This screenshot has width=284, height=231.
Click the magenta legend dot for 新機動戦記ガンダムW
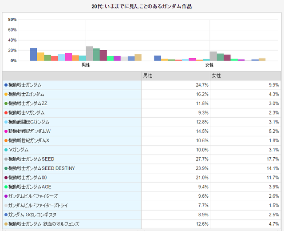tap(6, 131)
